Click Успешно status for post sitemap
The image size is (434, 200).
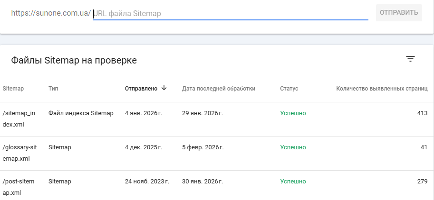coord(293,182)
